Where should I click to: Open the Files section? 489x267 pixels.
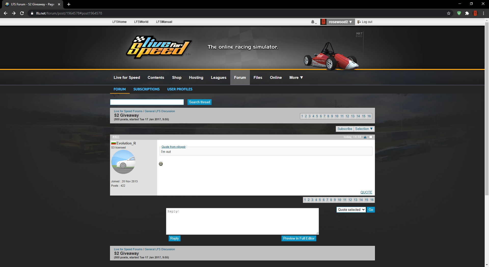point(258,78)
